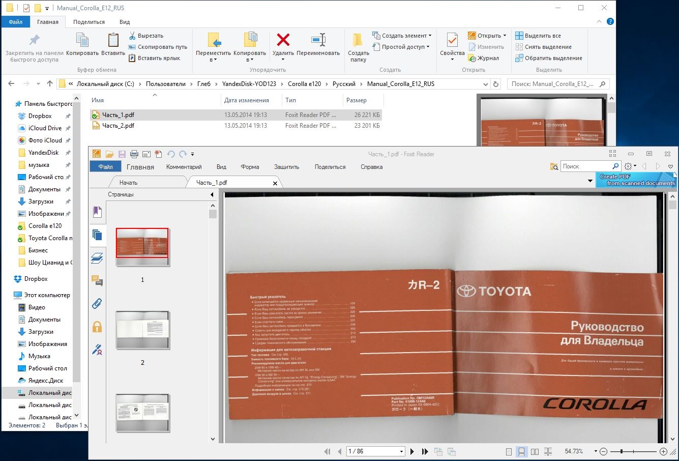Adjust the zoom slider handle
The width and height of the screenshot is (679, 461).
click(x=621, y=451)
